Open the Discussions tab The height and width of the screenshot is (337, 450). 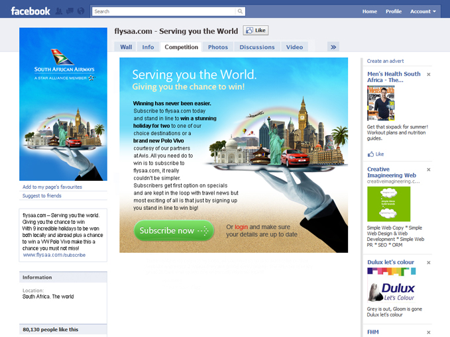257,47
